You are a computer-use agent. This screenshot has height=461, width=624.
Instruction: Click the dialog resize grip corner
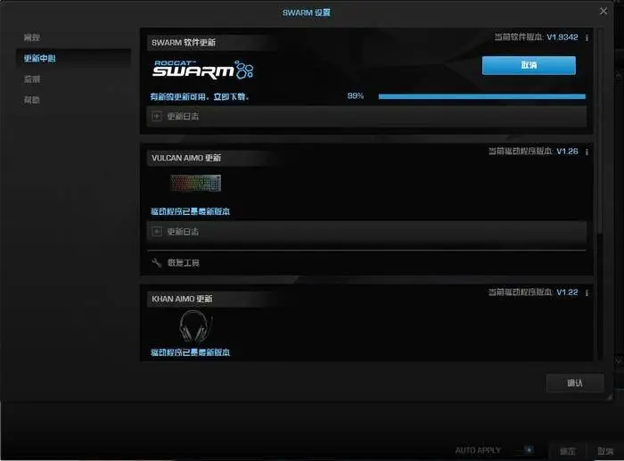tap(609, 397)
